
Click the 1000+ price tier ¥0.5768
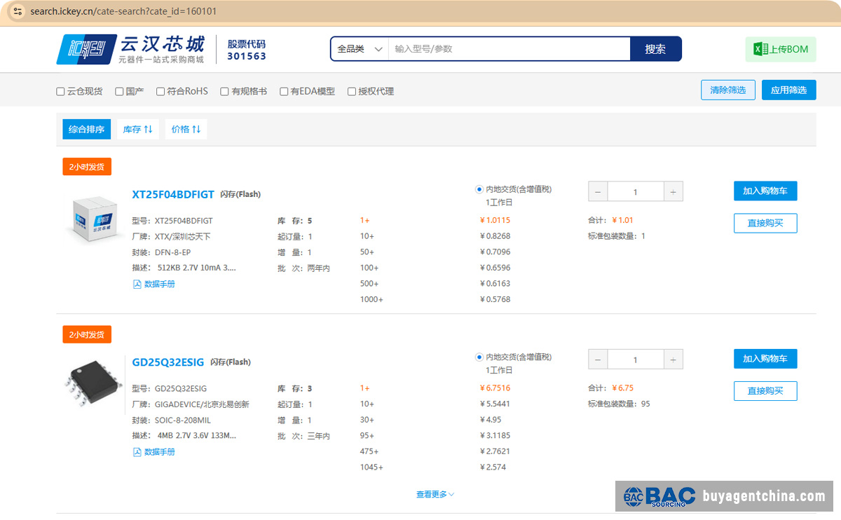[x=495, y=299]
